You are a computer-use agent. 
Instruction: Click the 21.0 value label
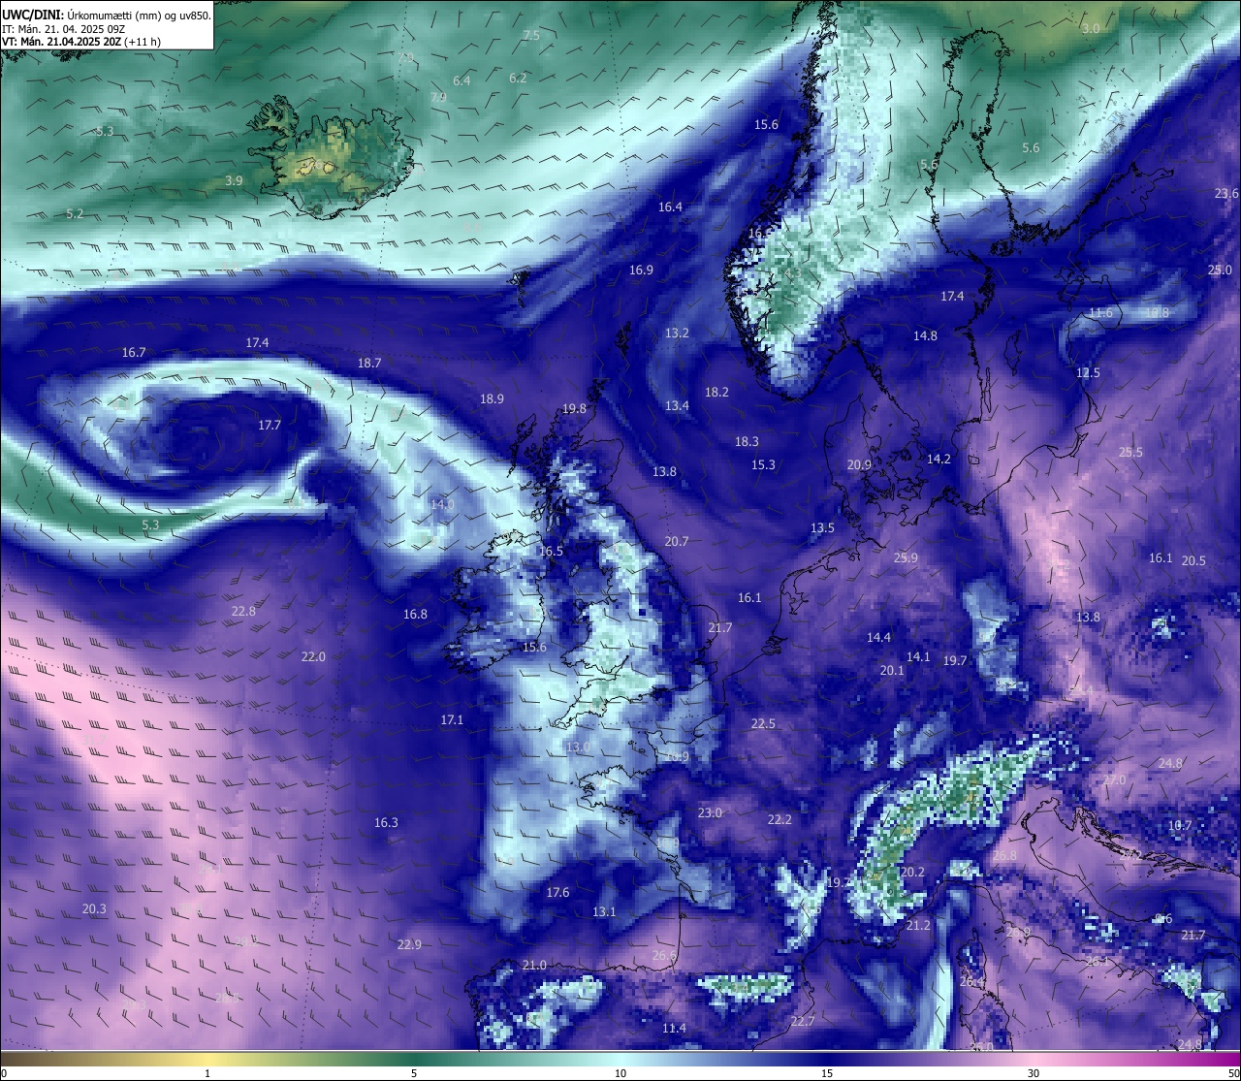[x=534, y=965]
